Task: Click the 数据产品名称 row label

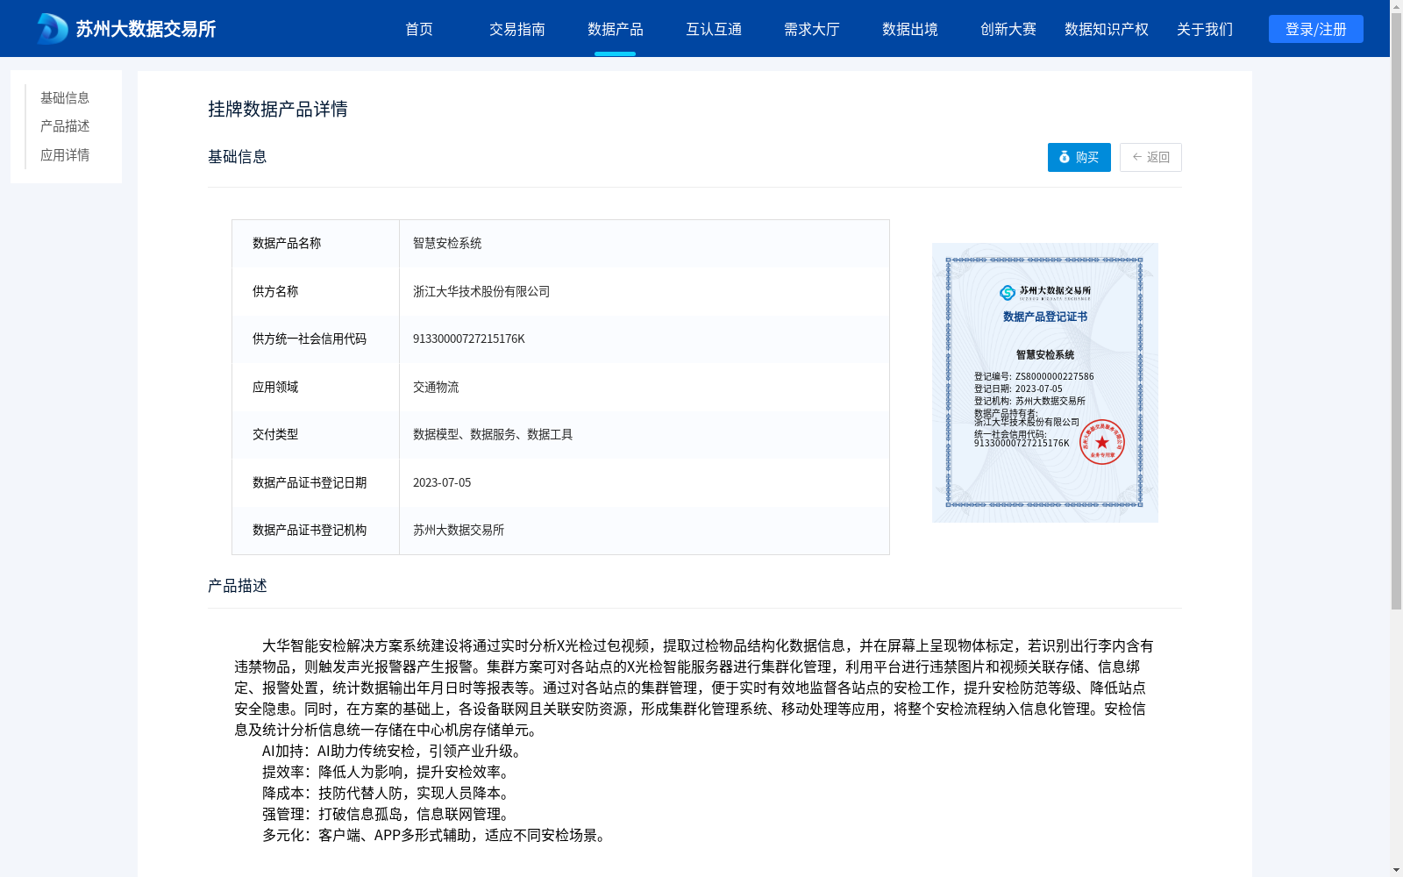Action: point(287,243)
